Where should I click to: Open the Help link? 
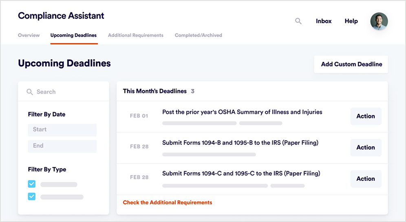click(x=351, y=21)
